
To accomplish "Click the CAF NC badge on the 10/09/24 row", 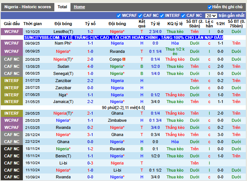I will [x=12, y=177].
